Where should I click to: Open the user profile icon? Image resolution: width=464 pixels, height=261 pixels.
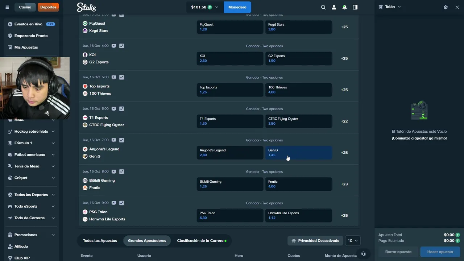334,7
